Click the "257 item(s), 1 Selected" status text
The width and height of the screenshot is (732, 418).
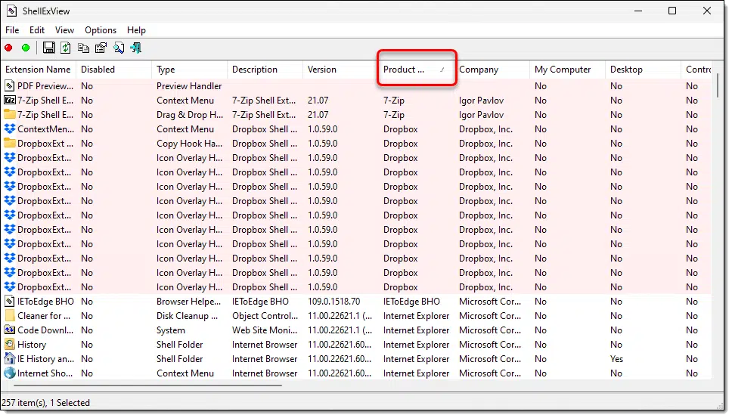[x=45, y=403]
